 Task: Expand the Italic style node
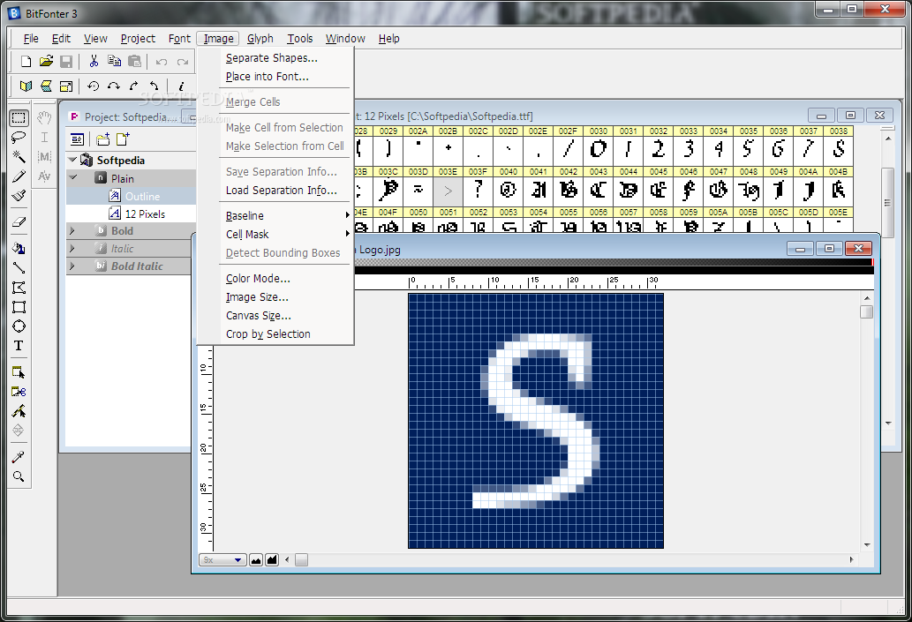tap(72, 248)
